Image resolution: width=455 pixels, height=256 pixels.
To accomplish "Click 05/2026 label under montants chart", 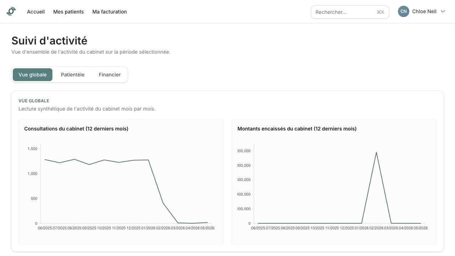I will pos(421,228).
